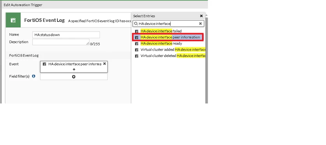Screen dimensions: 326x145
Task: Click the green FortiOS Event Log icon
Action: [13, 20]
